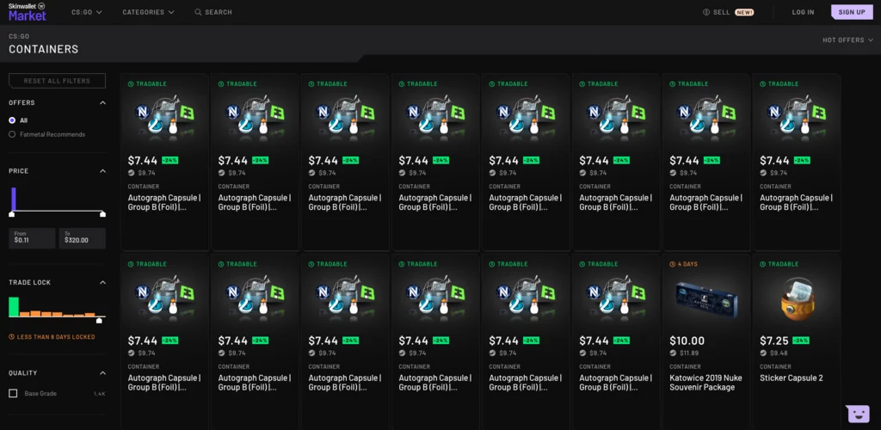The width and height of the screenshot is (881, 430).
Task: Select Fatmetal Recommends radio option
Action: 12,134
